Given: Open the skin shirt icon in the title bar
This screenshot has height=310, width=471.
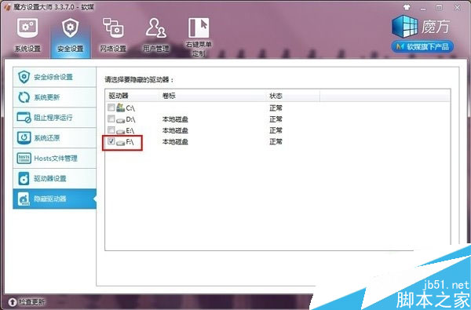Looking at the screenshot, I should point(407,7).
